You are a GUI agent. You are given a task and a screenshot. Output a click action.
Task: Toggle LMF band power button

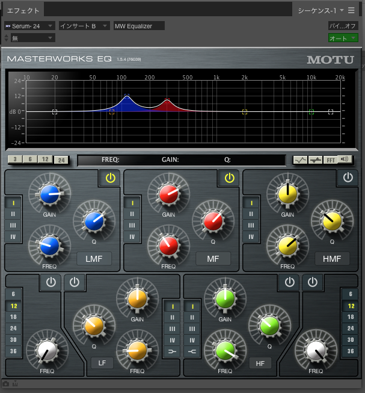(x=111, y=178)
